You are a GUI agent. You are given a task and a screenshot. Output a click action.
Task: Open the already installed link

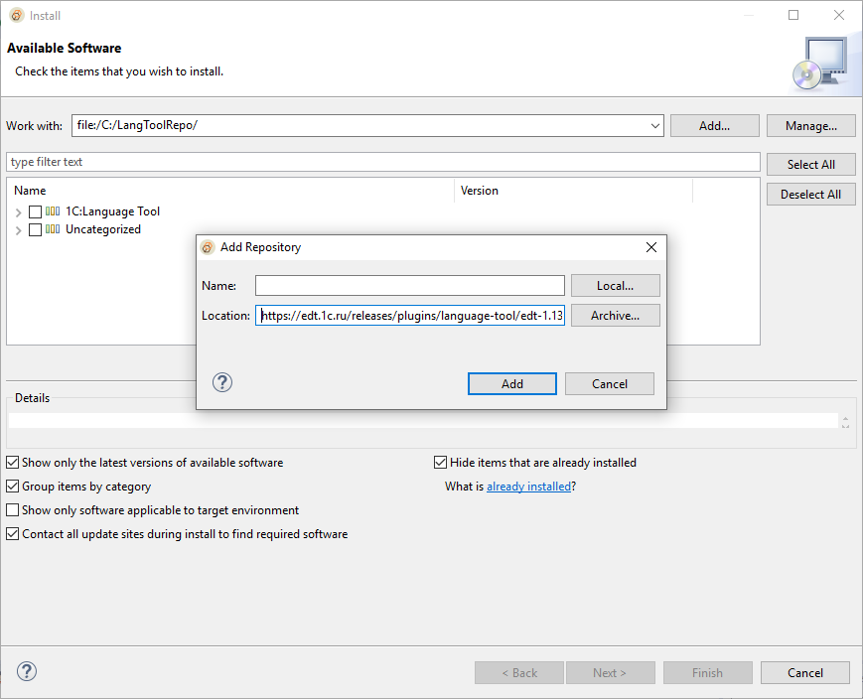(x=528, y=487)
